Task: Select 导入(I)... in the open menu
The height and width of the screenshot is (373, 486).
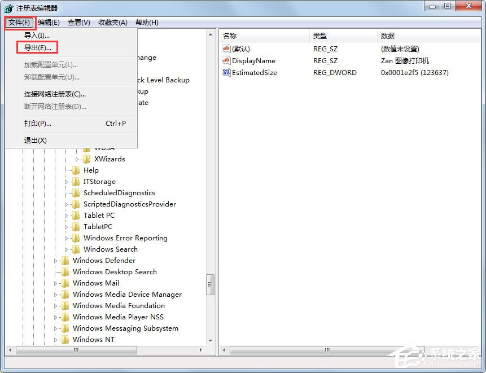Action: pos(36,34)
